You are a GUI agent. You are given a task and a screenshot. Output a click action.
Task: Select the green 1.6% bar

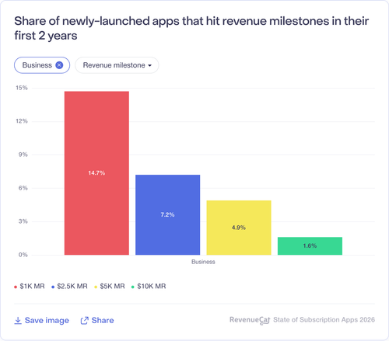tap(310, 246)
